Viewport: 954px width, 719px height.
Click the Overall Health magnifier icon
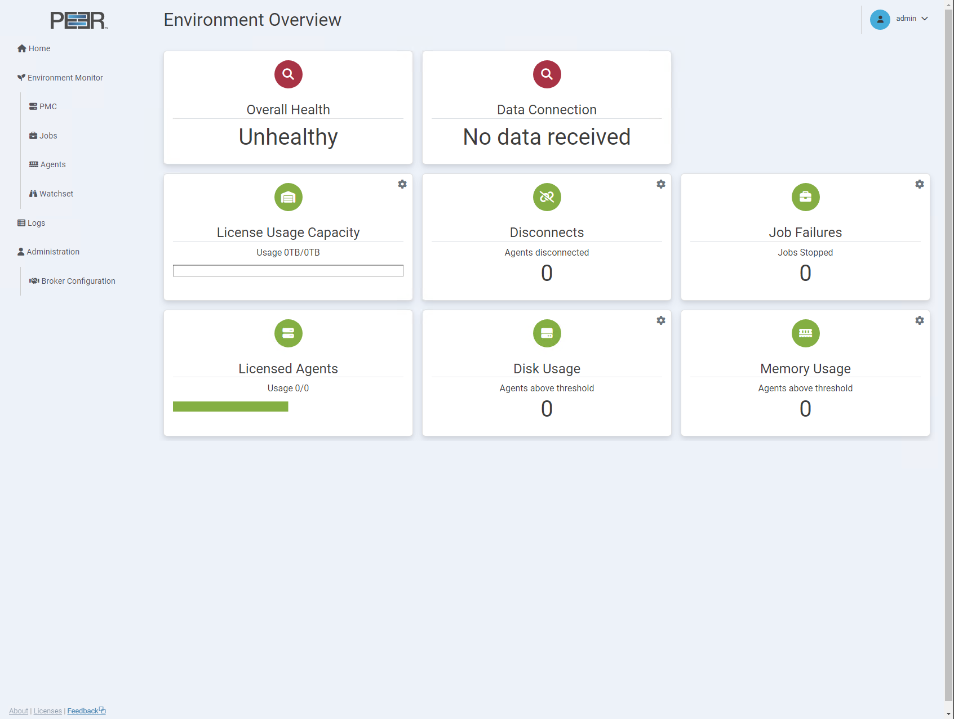288,74
